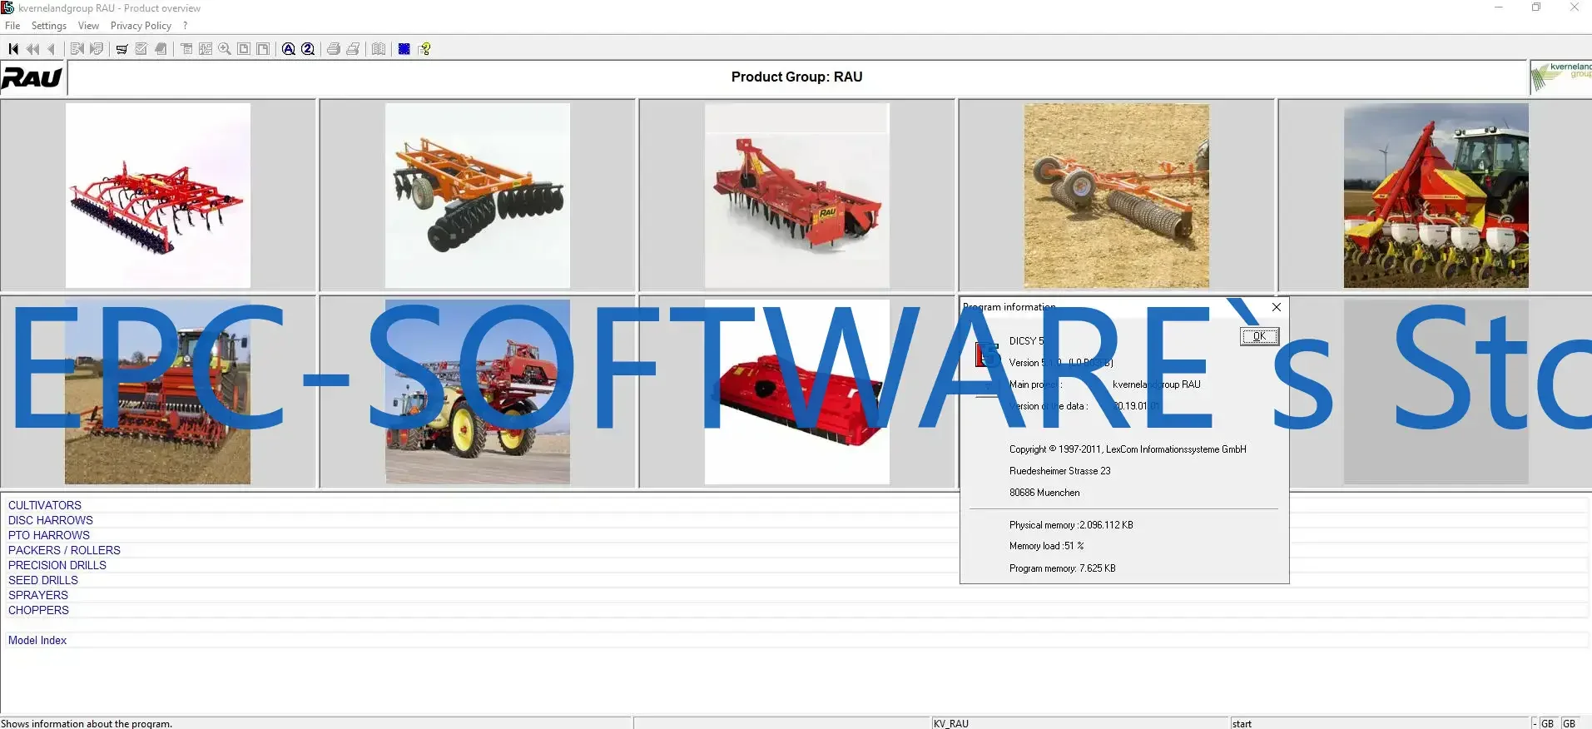Click the Kverneland group logo
The width and height of the screenshot is (1592, 729).
click(x=1561, y=77)
